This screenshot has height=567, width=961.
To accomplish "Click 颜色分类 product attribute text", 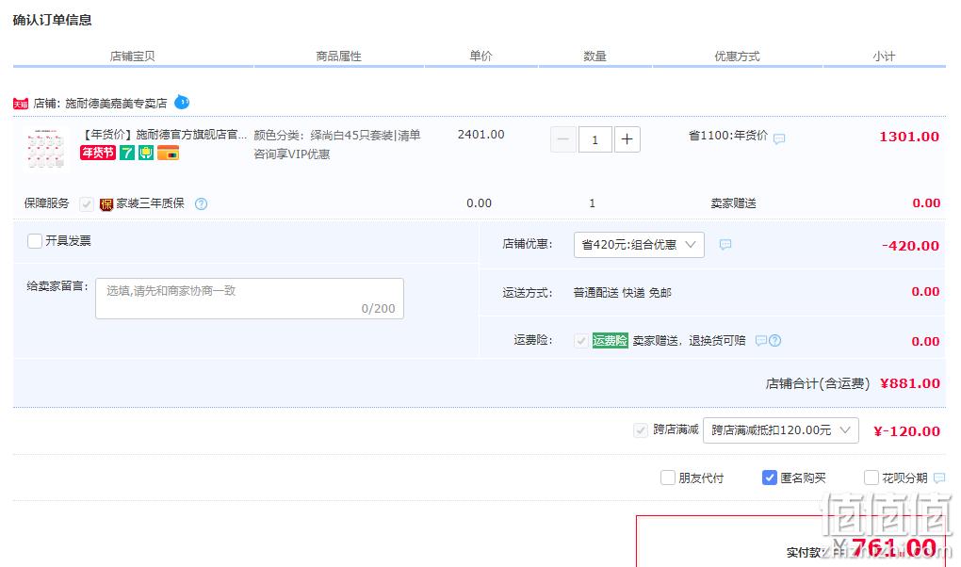I will click(x=337, y=144).
